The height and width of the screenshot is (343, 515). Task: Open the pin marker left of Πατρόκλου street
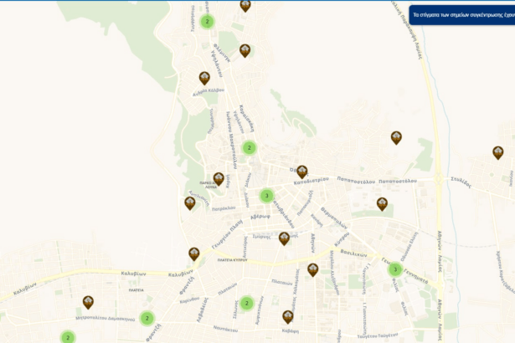(x=190, y=202)
